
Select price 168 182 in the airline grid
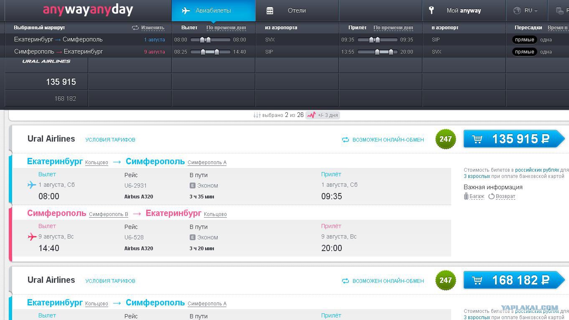click(65, 99)
